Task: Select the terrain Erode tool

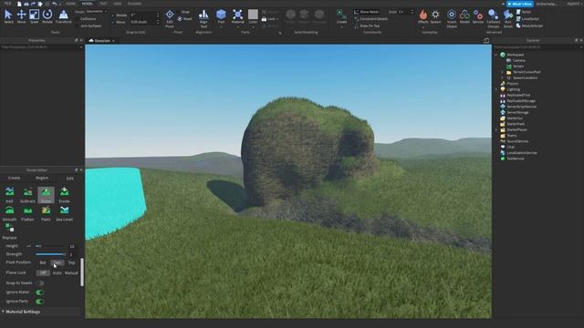Action: 64,195
